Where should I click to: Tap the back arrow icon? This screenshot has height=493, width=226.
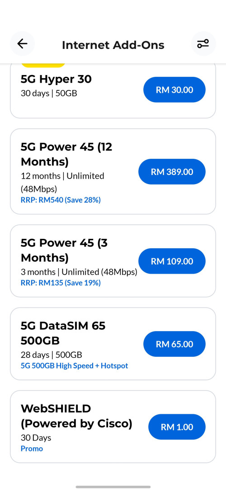(x=22, y=44)
